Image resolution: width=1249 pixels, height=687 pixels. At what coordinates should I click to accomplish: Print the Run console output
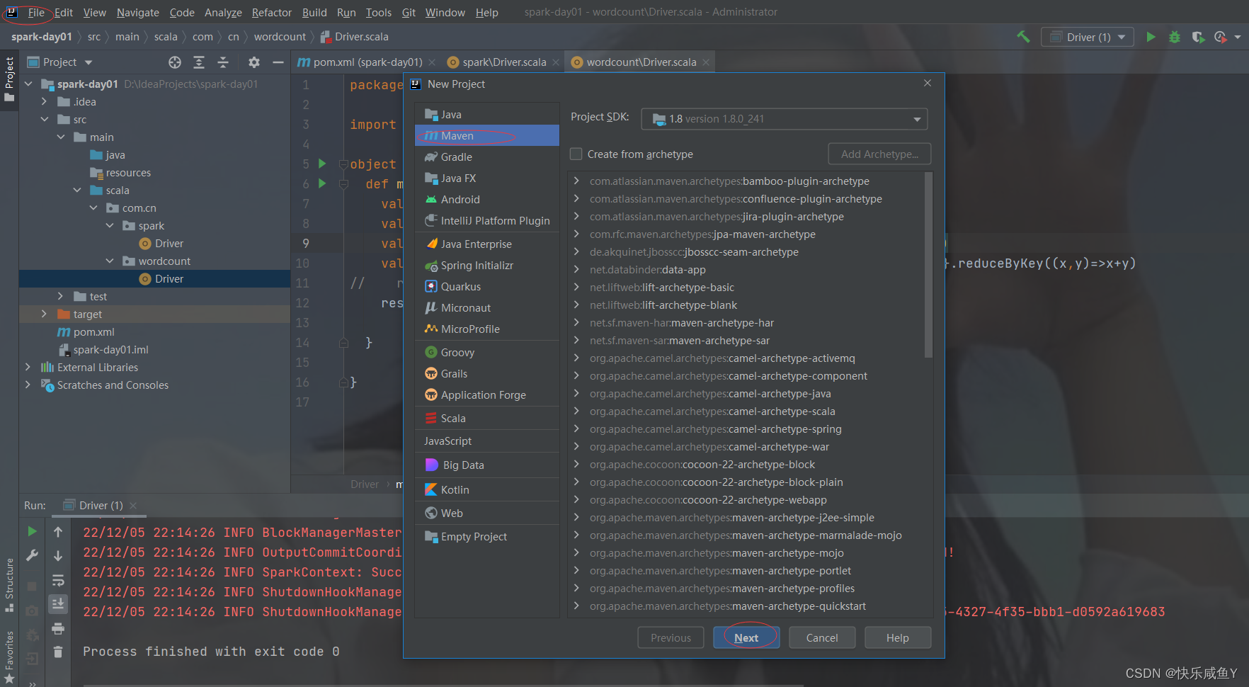(x=58, y=628)
